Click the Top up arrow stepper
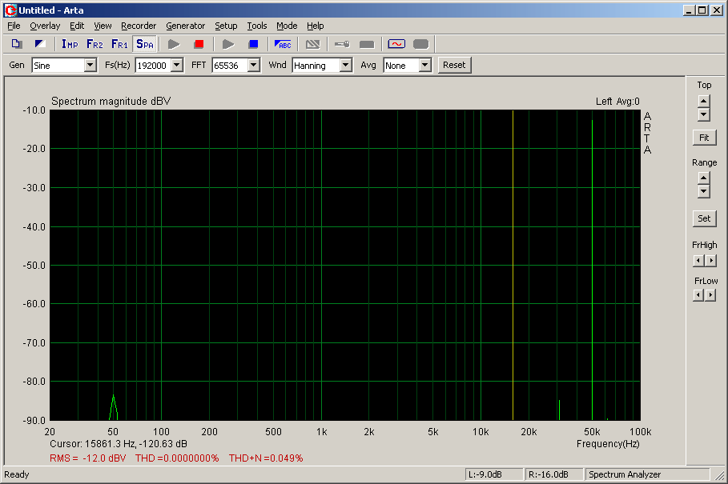728x484 pixels. (x=703, y=101)
